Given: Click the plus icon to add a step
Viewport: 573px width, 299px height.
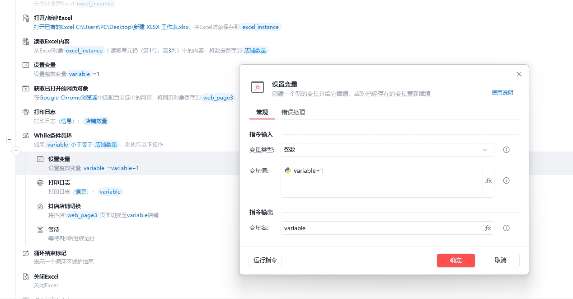Looking at the screenshot, I should 16,151.
